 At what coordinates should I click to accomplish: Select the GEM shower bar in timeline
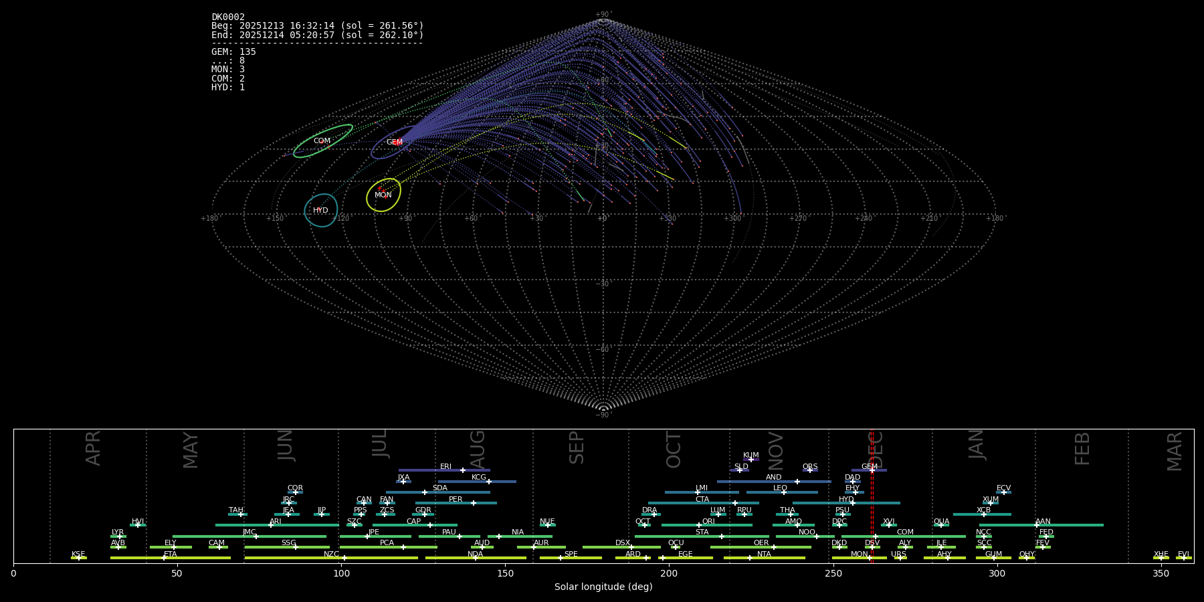pos(869,470)
